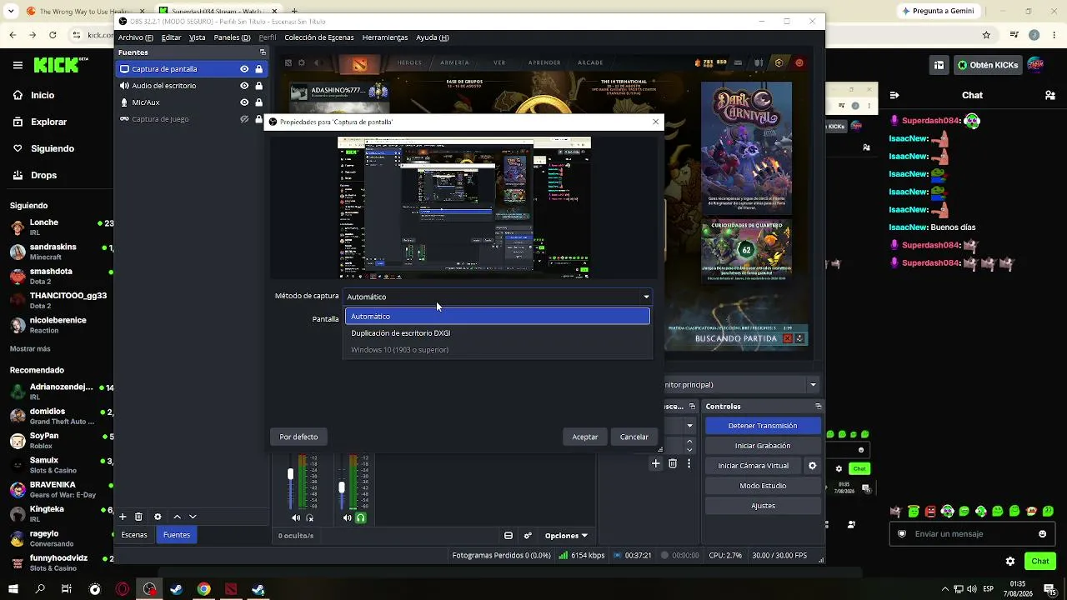Open chat users list icon
1067x600 pixels.
(1050, 95)
